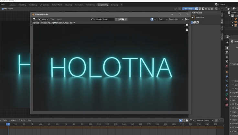The image size is (238, 135).
Task: Open the render window editor type selector
Action: (35, 19)
